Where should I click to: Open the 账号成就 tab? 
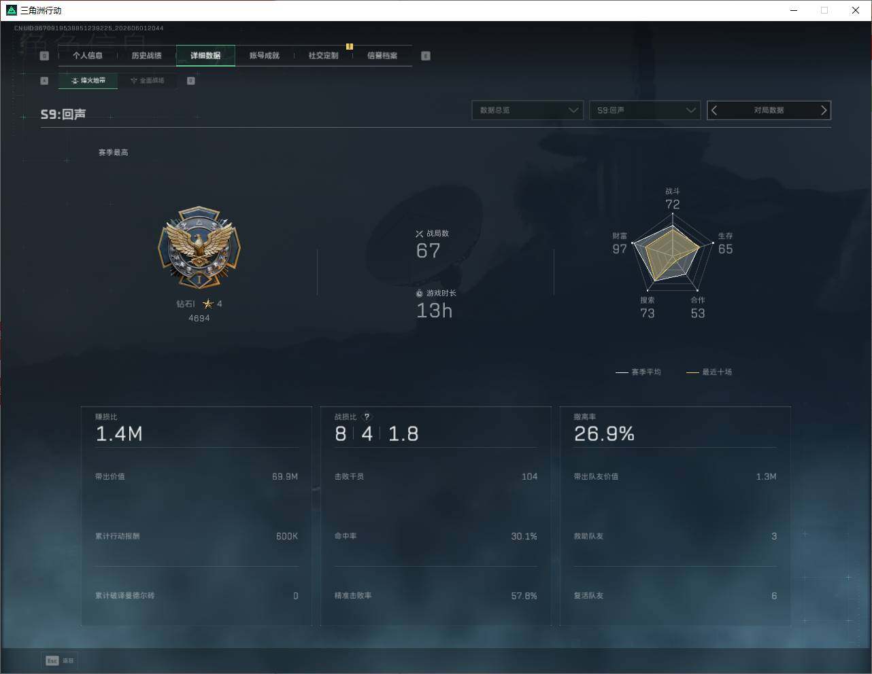click(x=265, y=56)
